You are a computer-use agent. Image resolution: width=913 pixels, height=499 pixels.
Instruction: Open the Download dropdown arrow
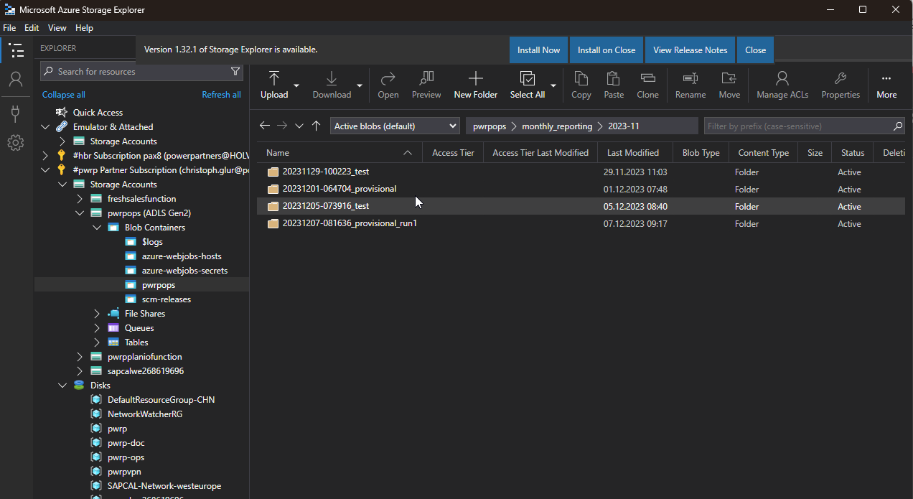(359, 85)
